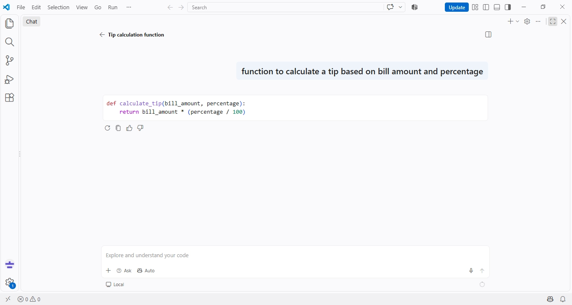Toggle the primary side bar
Viewport: 572px width, 305px height.
pyautogui.click(x=486, y=7)
